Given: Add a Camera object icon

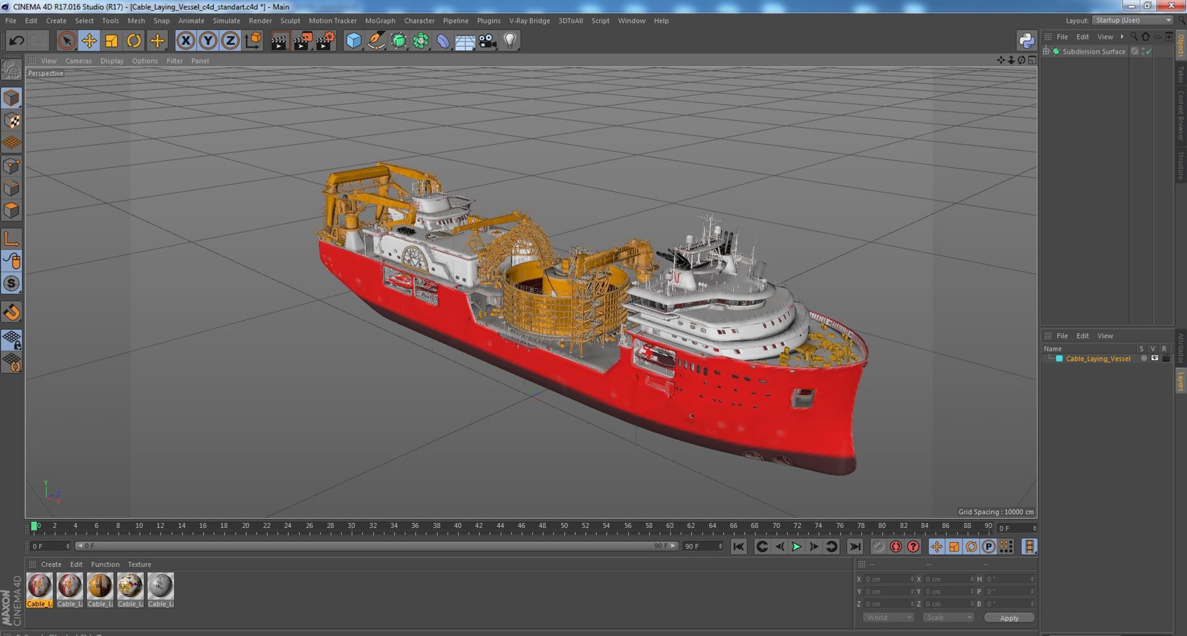Looking at the screenshot, I should [x=488, y=41].
